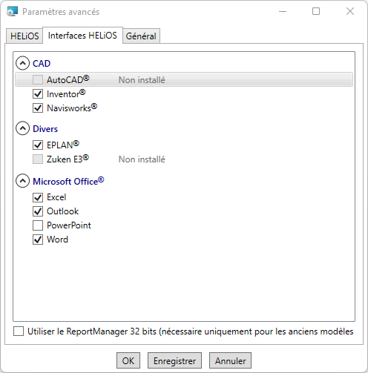Enable the 32-bit ReportManager checkbox
Viewport: 368px width, 373px height.
coord(19,331)
